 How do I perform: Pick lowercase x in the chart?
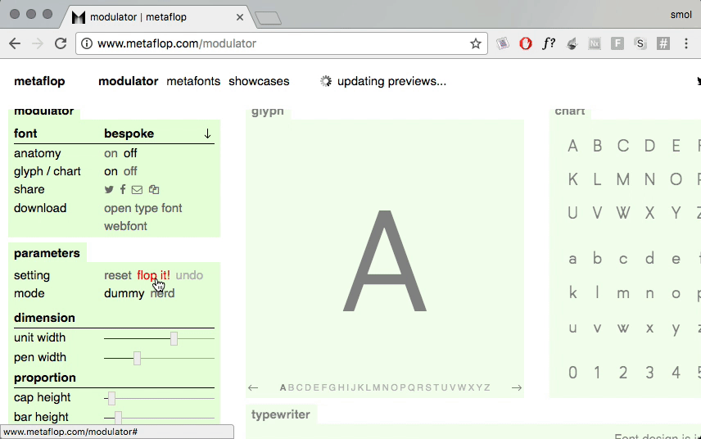coord(649,328)
